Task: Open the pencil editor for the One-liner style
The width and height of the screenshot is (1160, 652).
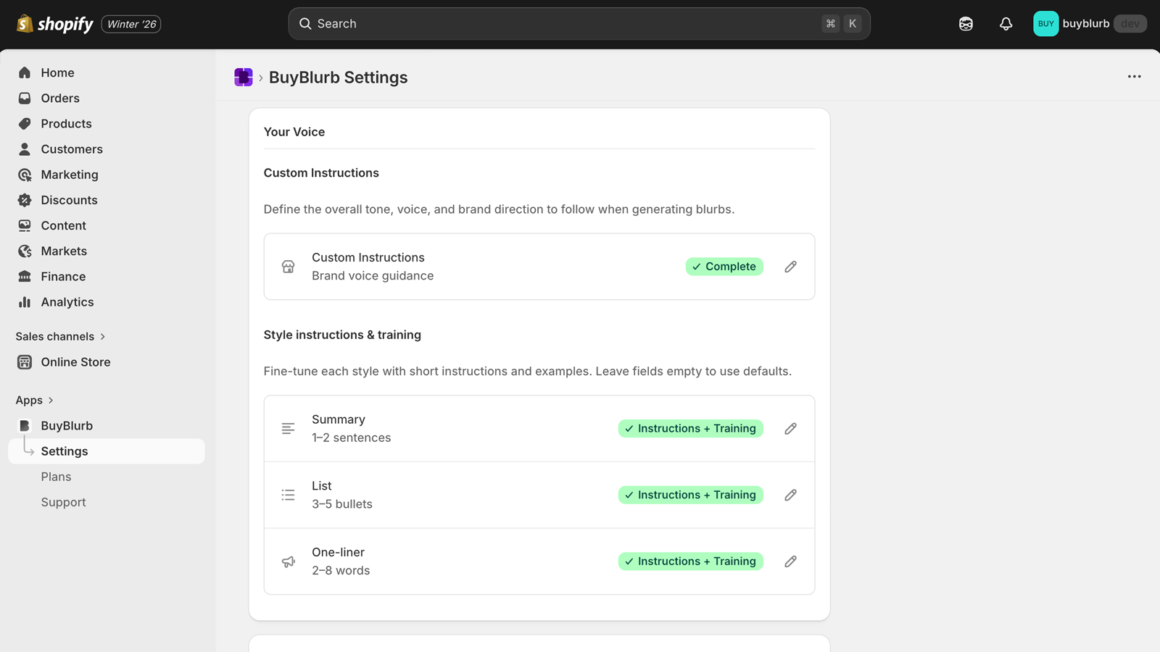Action: click(790, 561)
